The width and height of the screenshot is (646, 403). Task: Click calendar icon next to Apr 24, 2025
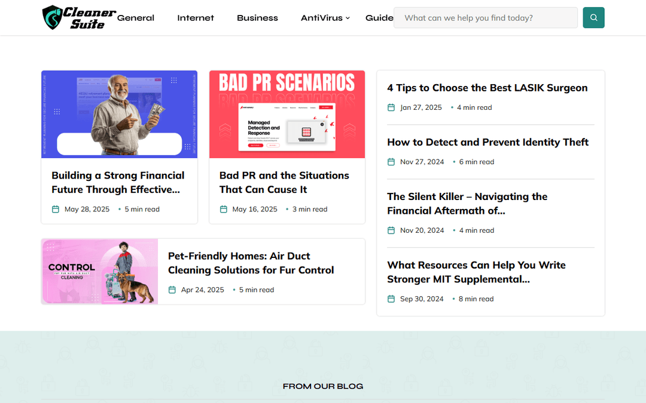[x=172, y=290]
